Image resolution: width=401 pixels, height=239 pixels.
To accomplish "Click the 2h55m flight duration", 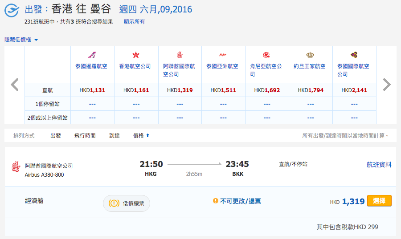I will tap(194, 174).
